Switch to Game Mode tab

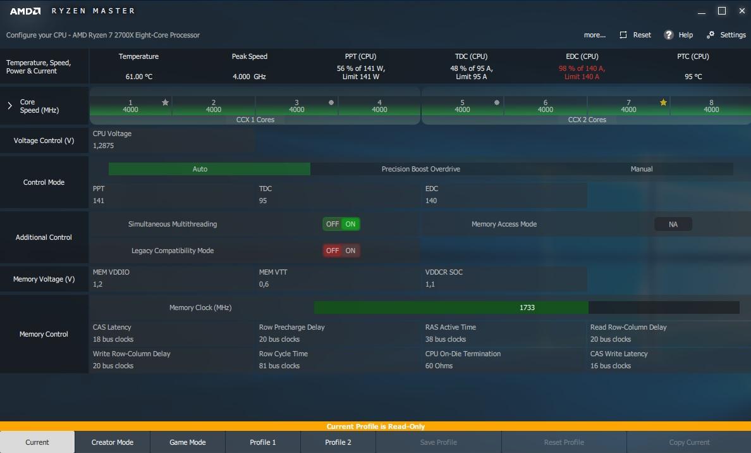click(x=188, y=442)
